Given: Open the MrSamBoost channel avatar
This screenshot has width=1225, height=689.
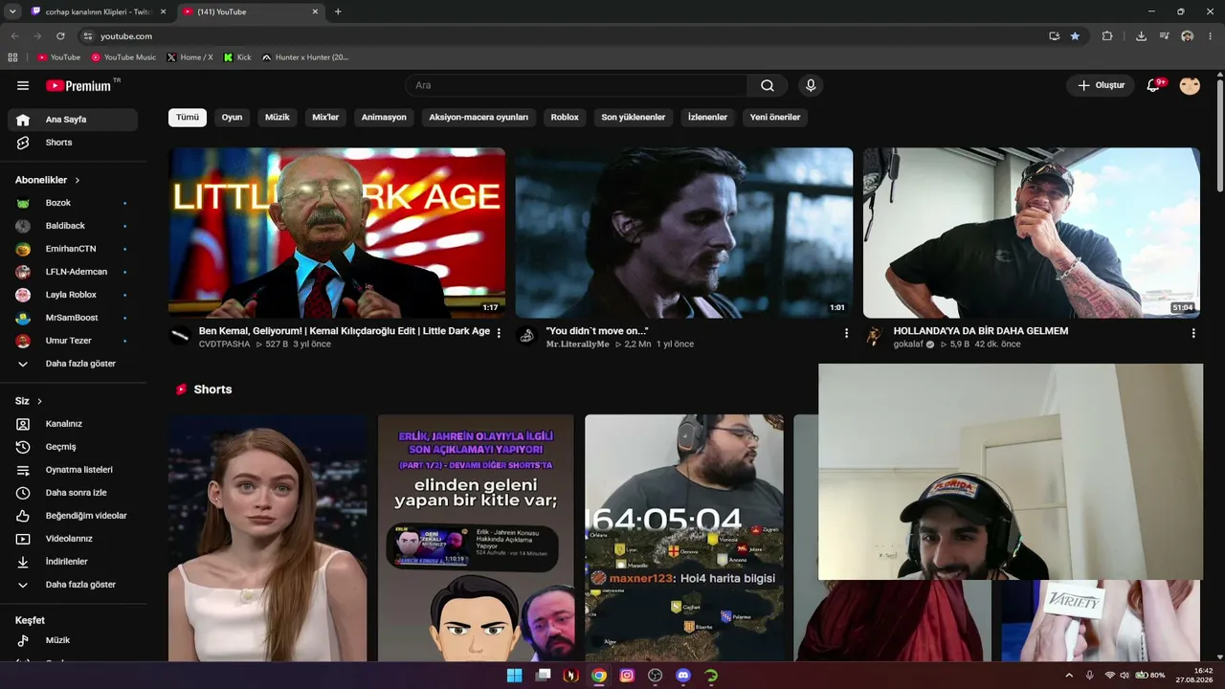Looking at the screenshot, I should [23, 318].
